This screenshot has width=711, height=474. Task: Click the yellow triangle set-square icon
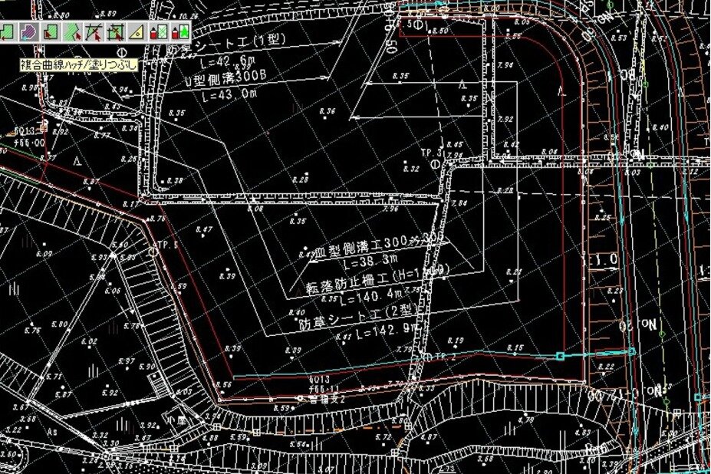point(139,31)
